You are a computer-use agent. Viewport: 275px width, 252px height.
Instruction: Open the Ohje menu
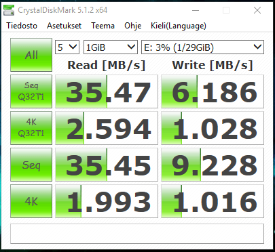point(133,26)
